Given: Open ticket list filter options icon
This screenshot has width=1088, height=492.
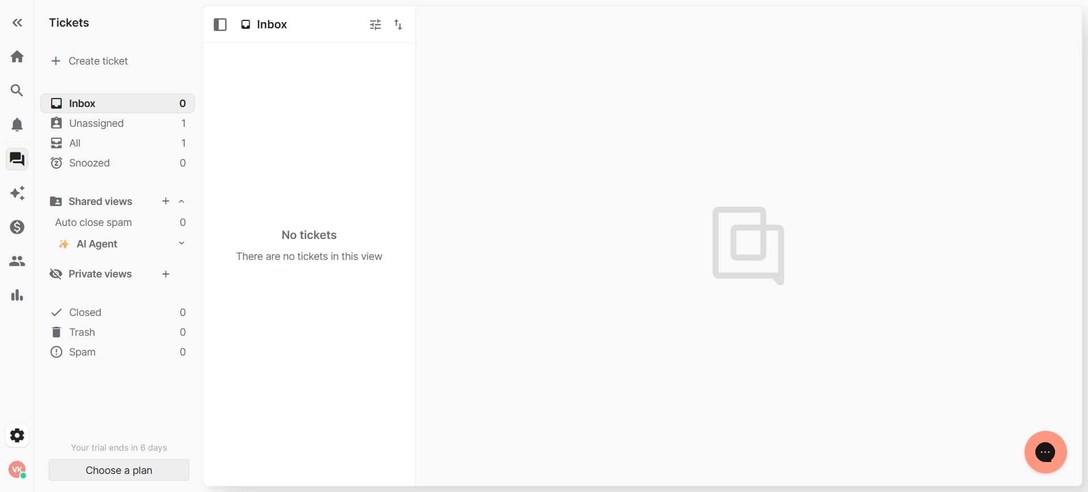Looking at the screenshot, I should (x=375, y=24).
